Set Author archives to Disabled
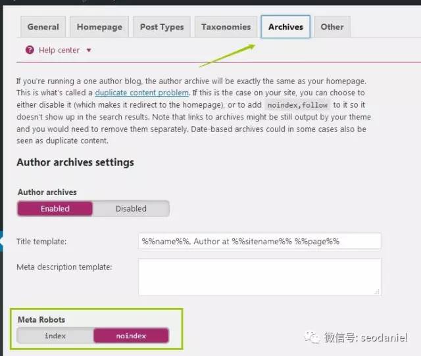This screenshot has height=356, width=421. point(131,209)
